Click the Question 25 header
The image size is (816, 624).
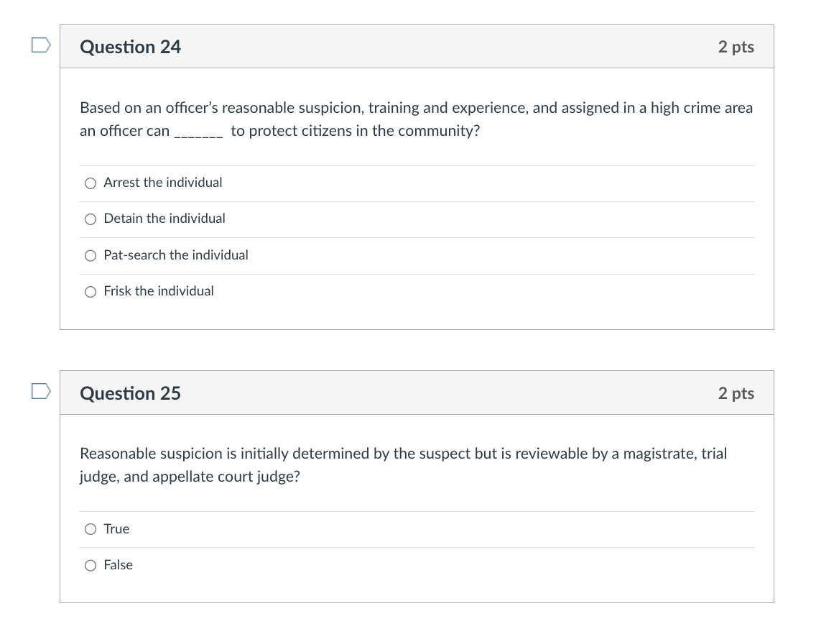[131, 393]
